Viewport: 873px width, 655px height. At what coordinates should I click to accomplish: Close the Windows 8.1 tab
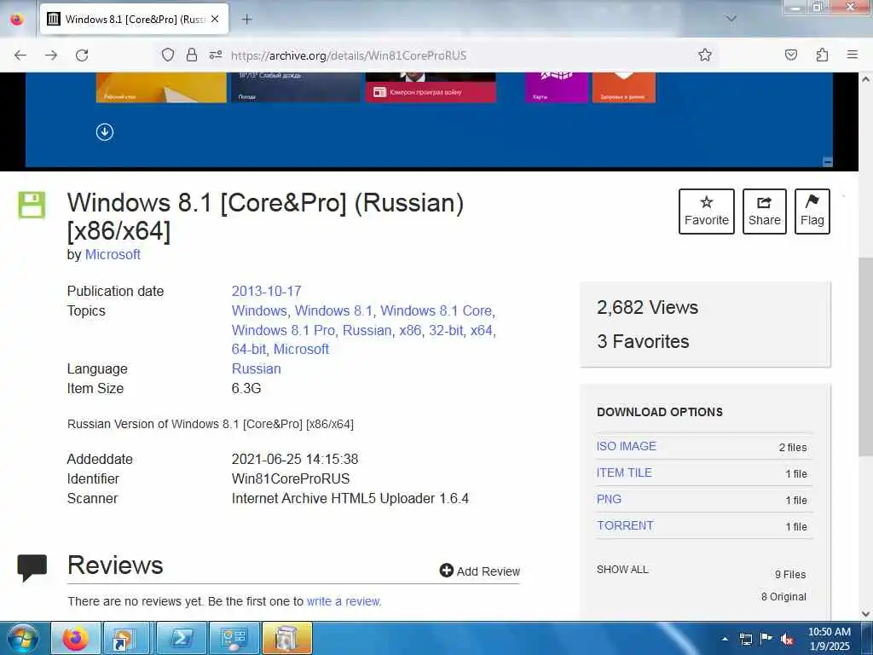215,19
